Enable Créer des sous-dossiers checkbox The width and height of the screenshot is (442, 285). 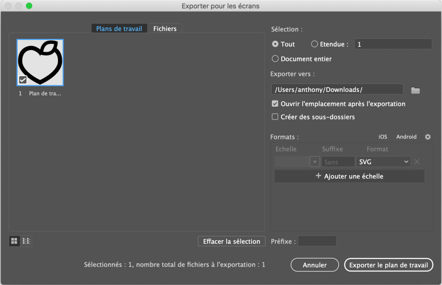click(275, 116)
